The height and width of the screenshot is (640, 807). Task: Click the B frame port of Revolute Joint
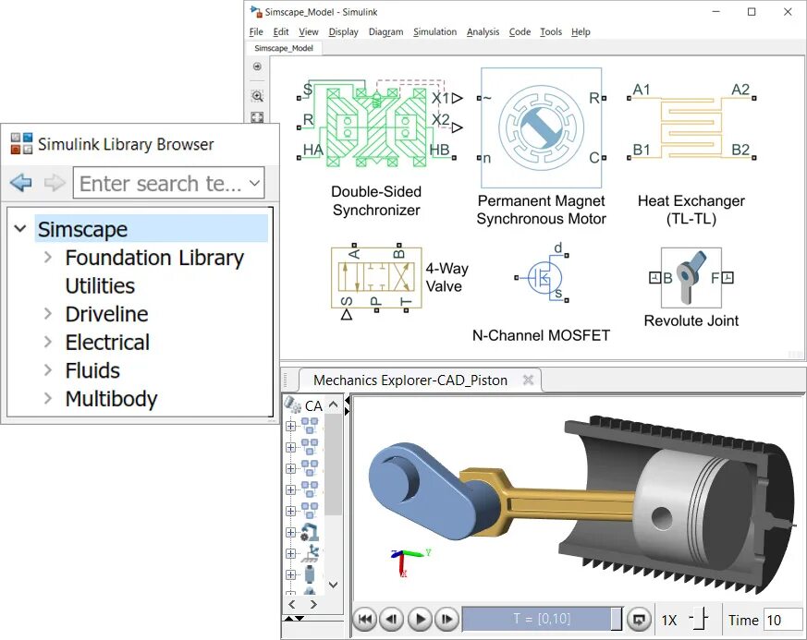[x=654, y=278]
